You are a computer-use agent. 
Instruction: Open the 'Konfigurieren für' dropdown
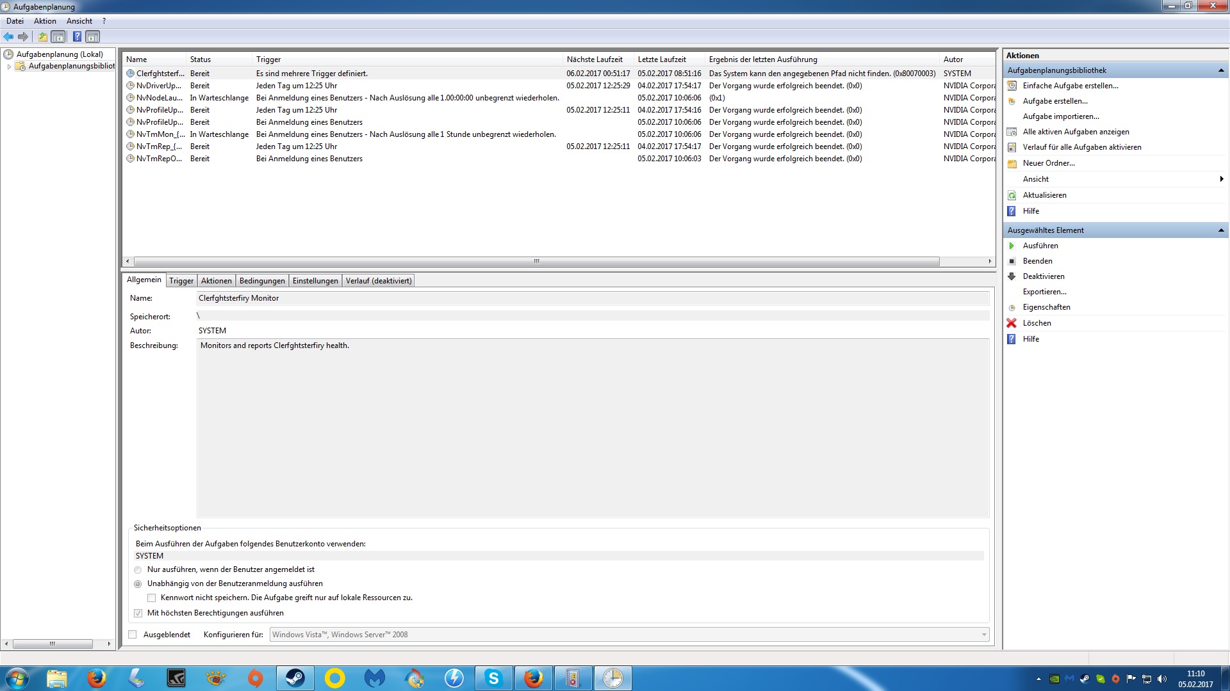tap(984, 635)
